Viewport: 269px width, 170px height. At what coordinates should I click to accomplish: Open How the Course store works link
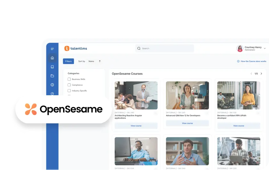pyautogui.click(x=252, y=61)
